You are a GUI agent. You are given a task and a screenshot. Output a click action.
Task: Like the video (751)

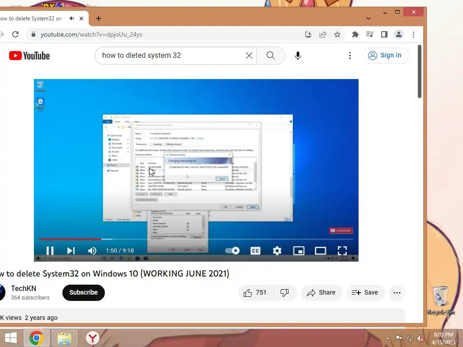[x=255, y=293]
